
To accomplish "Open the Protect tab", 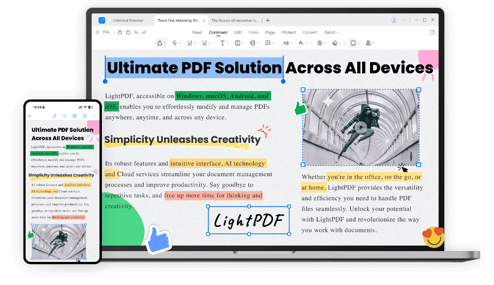I will (x=289, y=32).
